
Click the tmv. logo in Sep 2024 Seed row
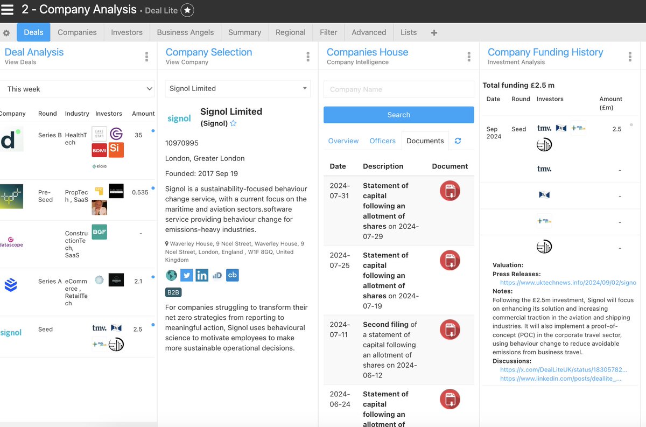coord(544,128)
